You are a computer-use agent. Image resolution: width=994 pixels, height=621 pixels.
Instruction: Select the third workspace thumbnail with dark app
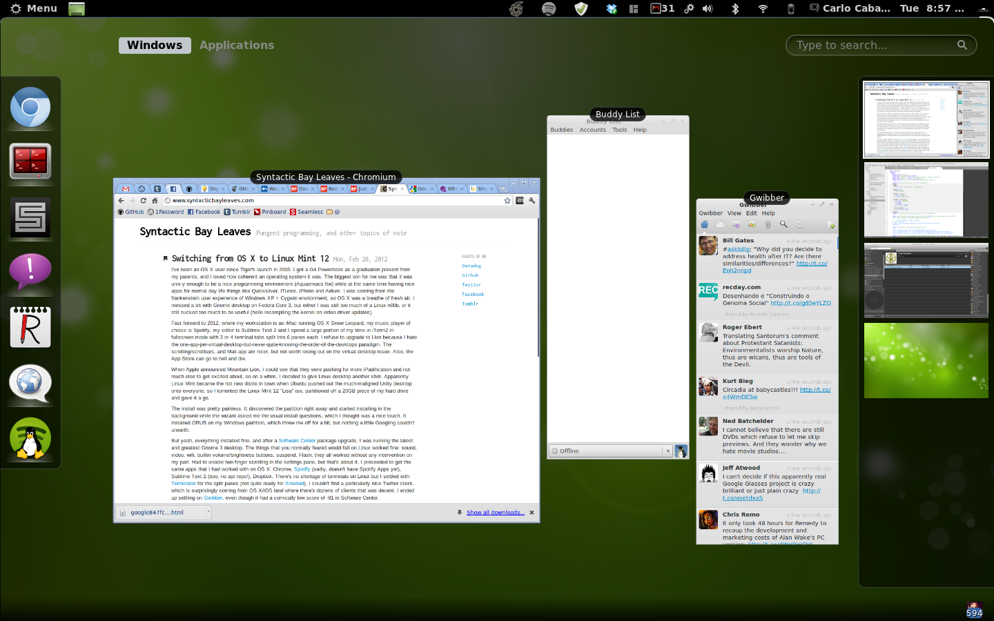pos(926,280)
